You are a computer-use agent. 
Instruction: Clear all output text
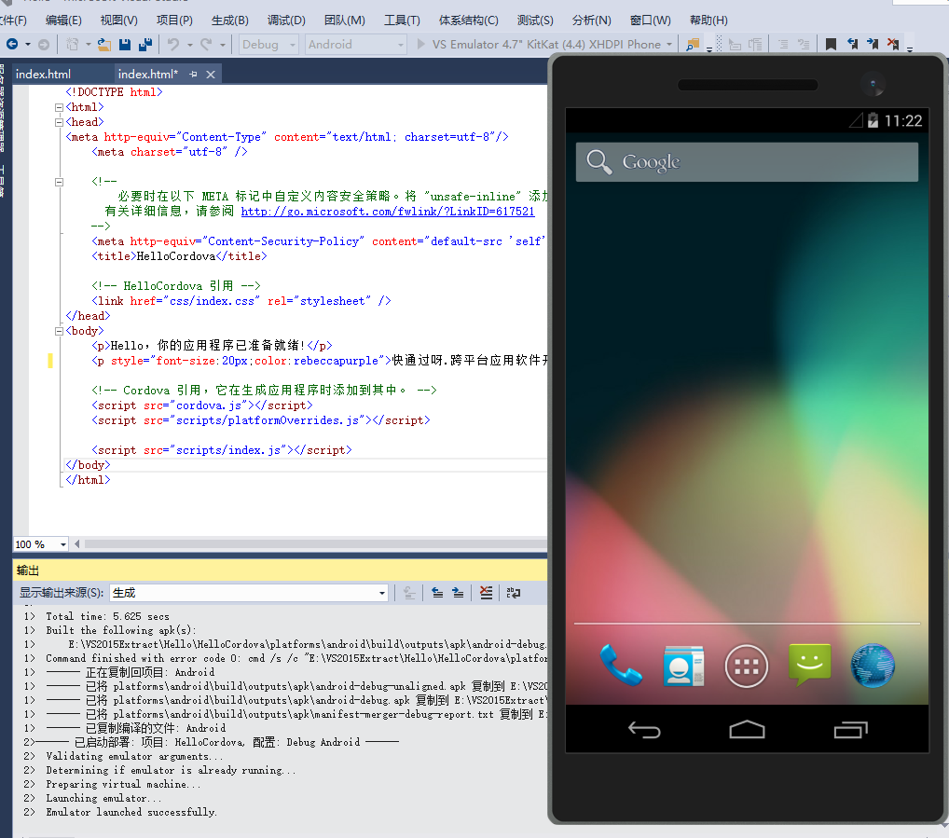[486, 593]
